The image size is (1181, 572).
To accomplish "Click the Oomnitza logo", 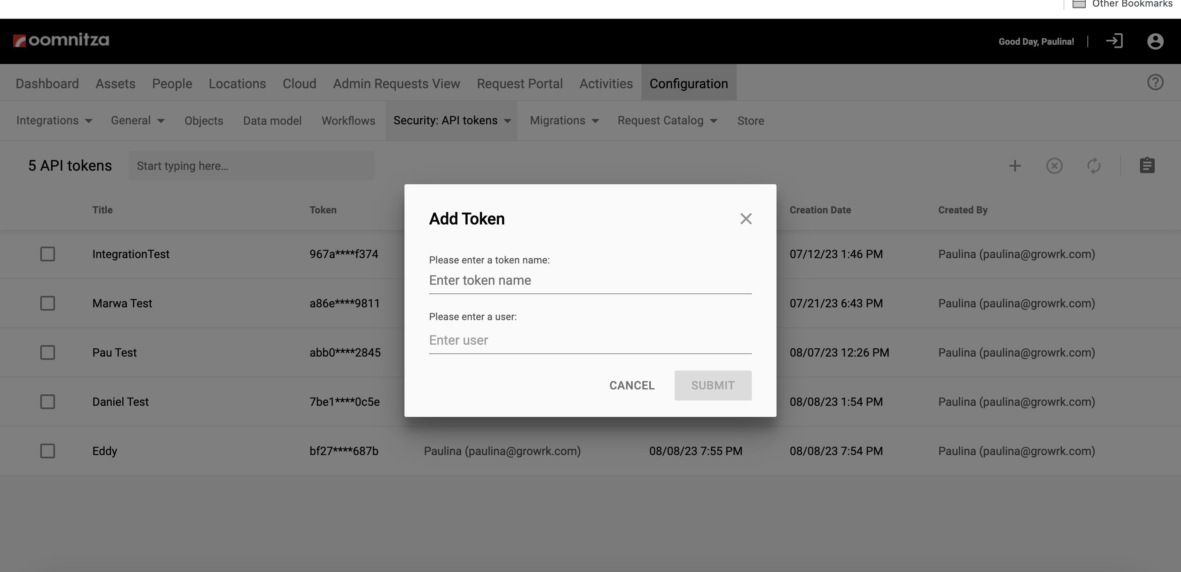I will tap(62, 40).
